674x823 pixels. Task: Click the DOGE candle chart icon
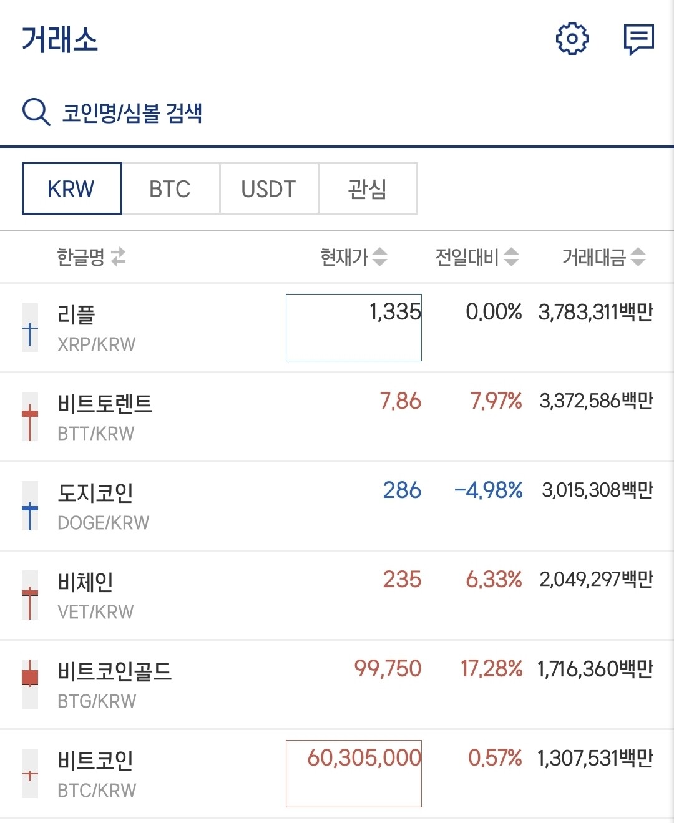tap(29, 506)
